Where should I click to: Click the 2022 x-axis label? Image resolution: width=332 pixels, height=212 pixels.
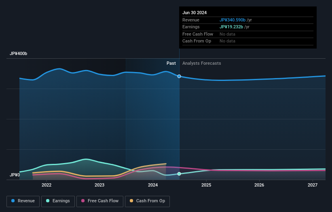pyautogui.click(x=47, y=185)
